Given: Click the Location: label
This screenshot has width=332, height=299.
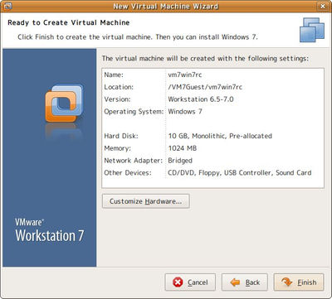Looking at the screenshot, I should 119,87.
